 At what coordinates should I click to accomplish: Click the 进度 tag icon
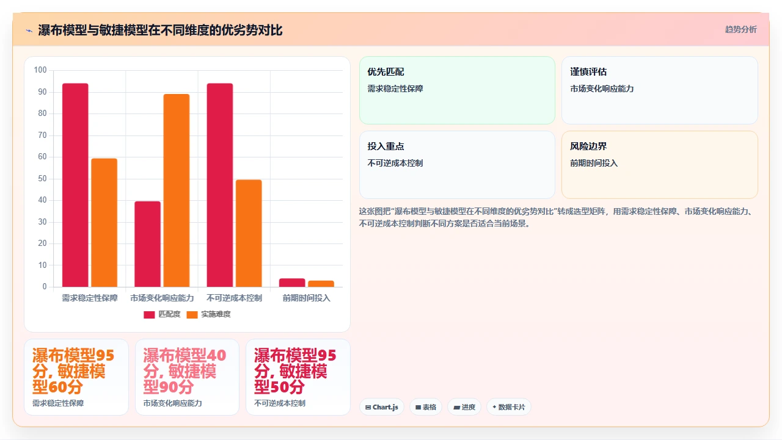point(456,407)
